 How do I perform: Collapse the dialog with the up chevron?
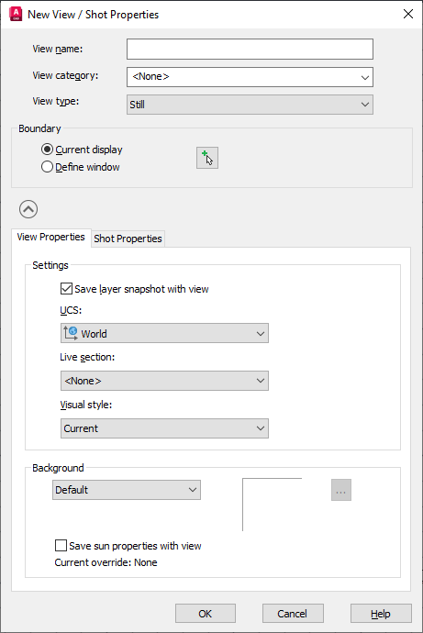coord(28,209)
